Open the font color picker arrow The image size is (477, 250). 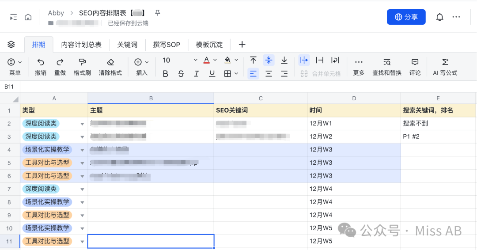[215, 60]
